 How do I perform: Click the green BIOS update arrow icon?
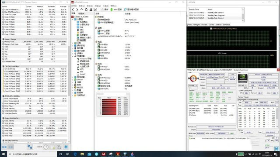tap(112, 10)
